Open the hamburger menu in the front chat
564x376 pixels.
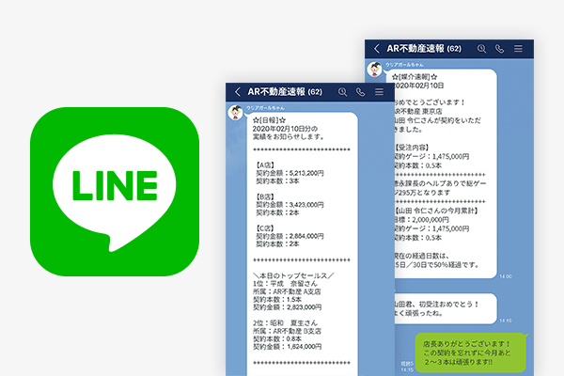point(379,92)
